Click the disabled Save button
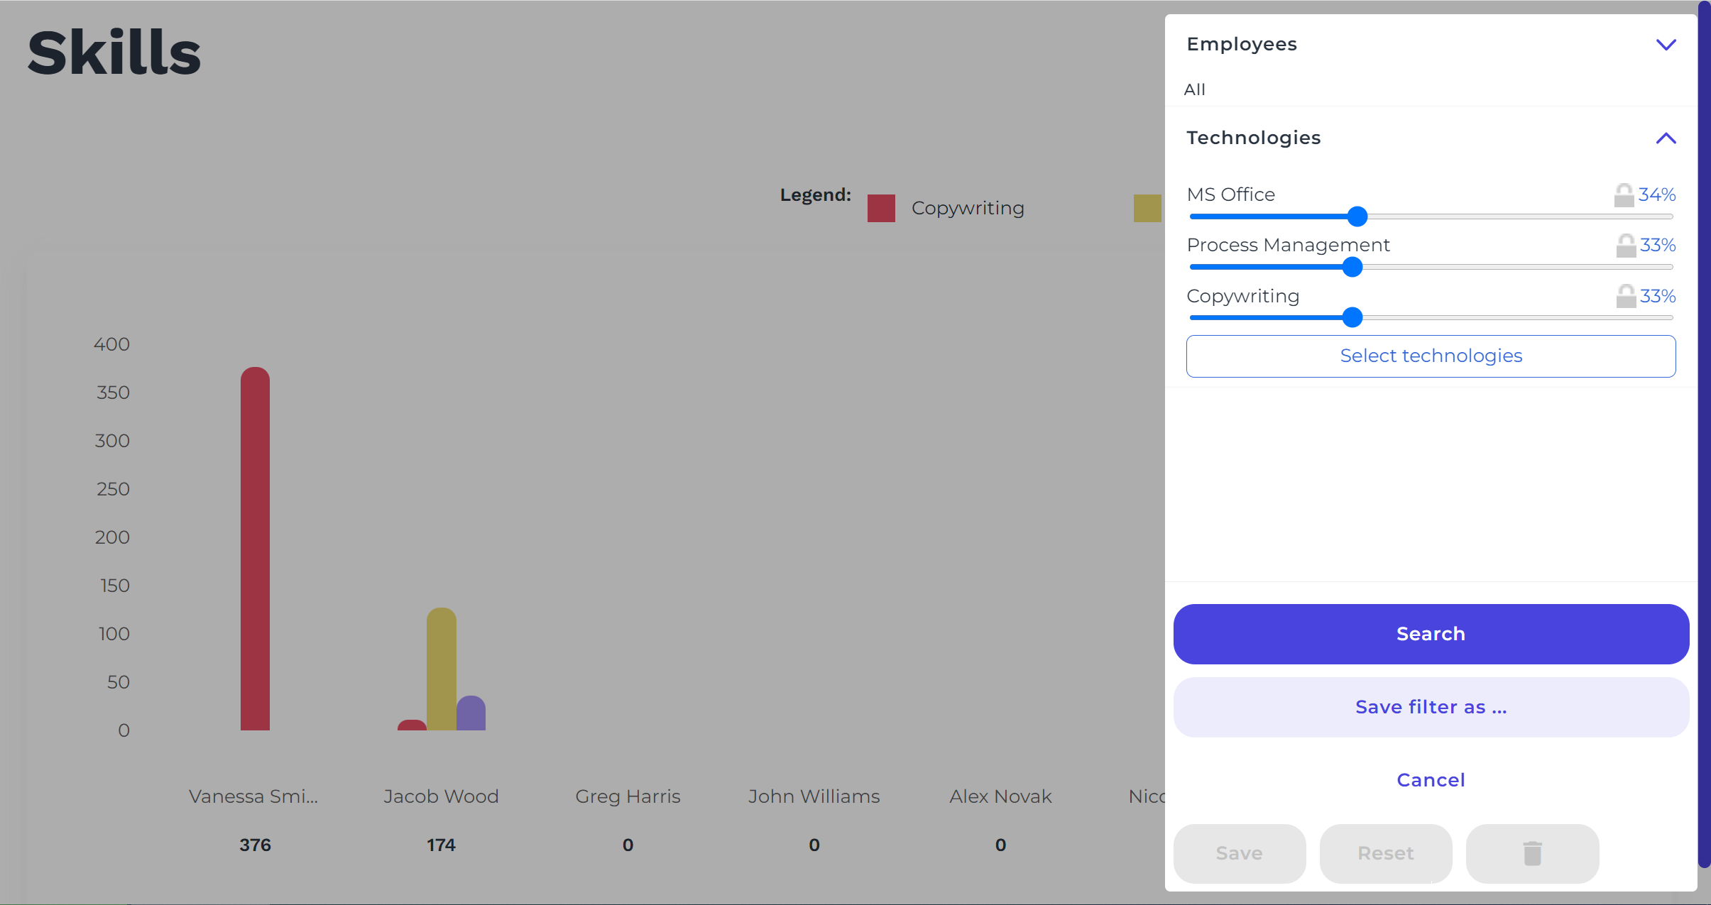 (1239, 853)
